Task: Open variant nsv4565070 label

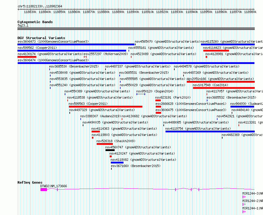Action: tap(168, 41)
